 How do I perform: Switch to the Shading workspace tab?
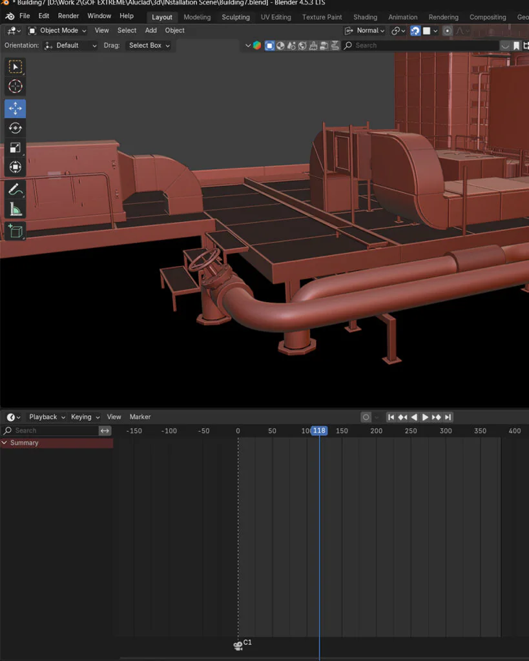point(366,17)
